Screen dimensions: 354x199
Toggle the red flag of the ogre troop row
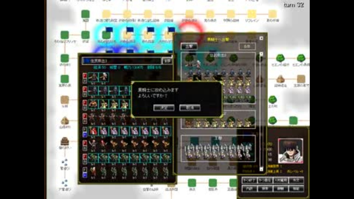85,102
